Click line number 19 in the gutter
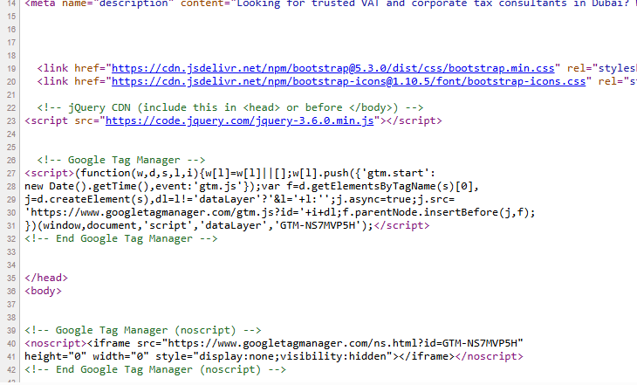The width and height of the screenshot is (637, 385). [12, 68]
